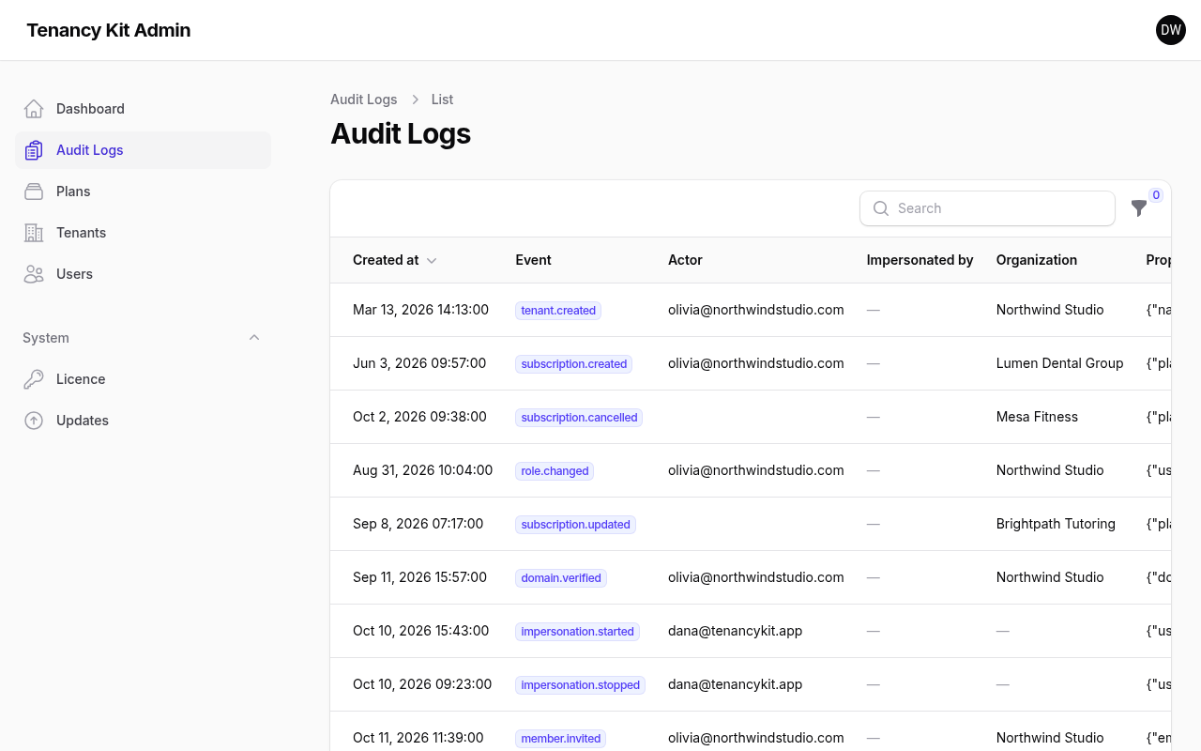Click date Jun 3, 2026 09:57:00
The width and height of the screenshot is (1201, 751).
[419, 363]
